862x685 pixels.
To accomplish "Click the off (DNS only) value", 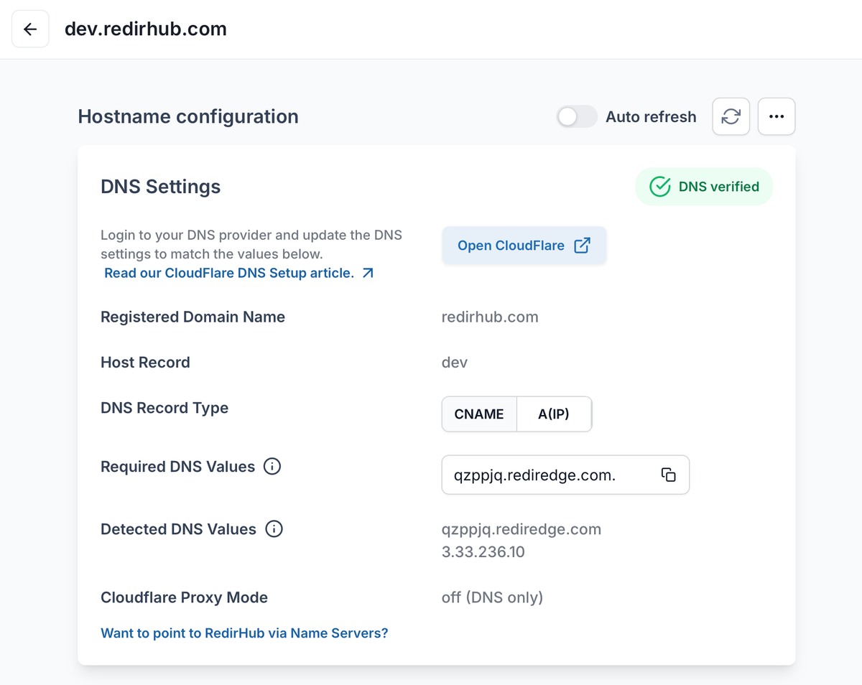I will click(492, 597).
